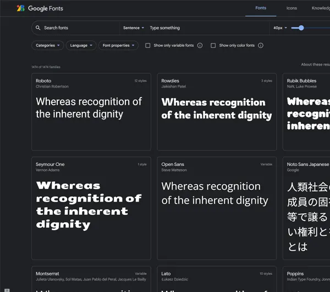This screenshot has height=292, width=330.
Task: Click 'NaN, Luke Prowse' author text
Action: coord(302,86)
